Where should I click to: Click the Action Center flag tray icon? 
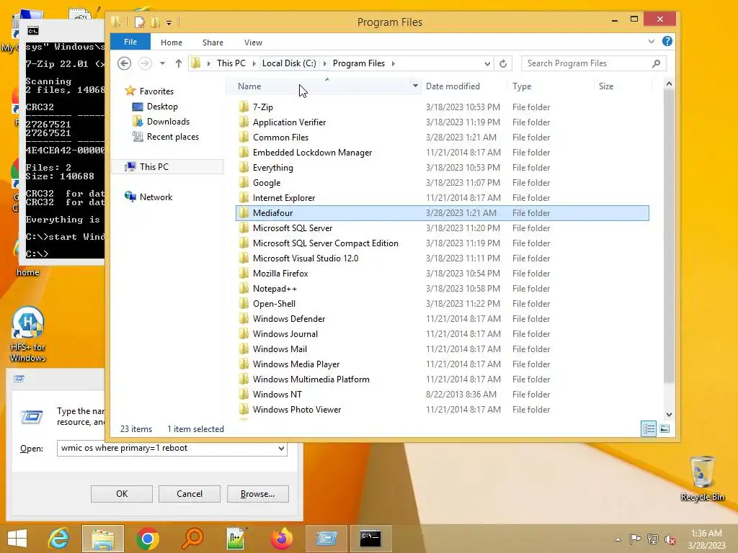[x=635, y=539]
